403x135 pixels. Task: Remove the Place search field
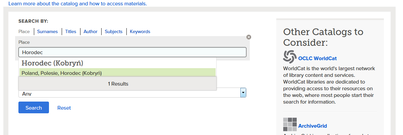click(x=248, y=37)
